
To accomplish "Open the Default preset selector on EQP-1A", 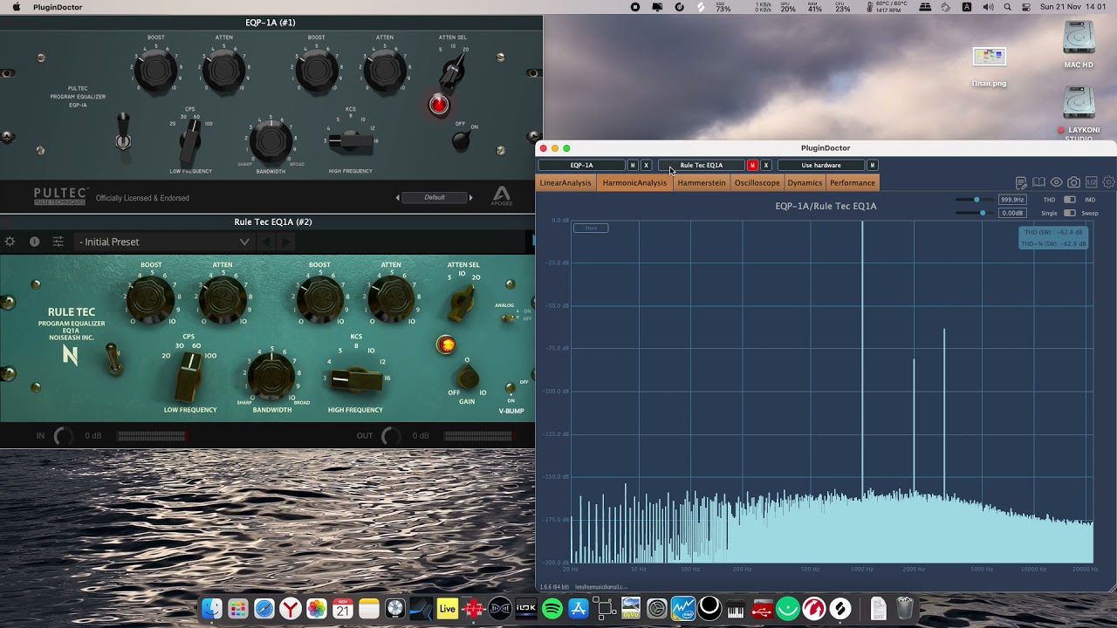I will pyautogui.click(x=435, y=197).
